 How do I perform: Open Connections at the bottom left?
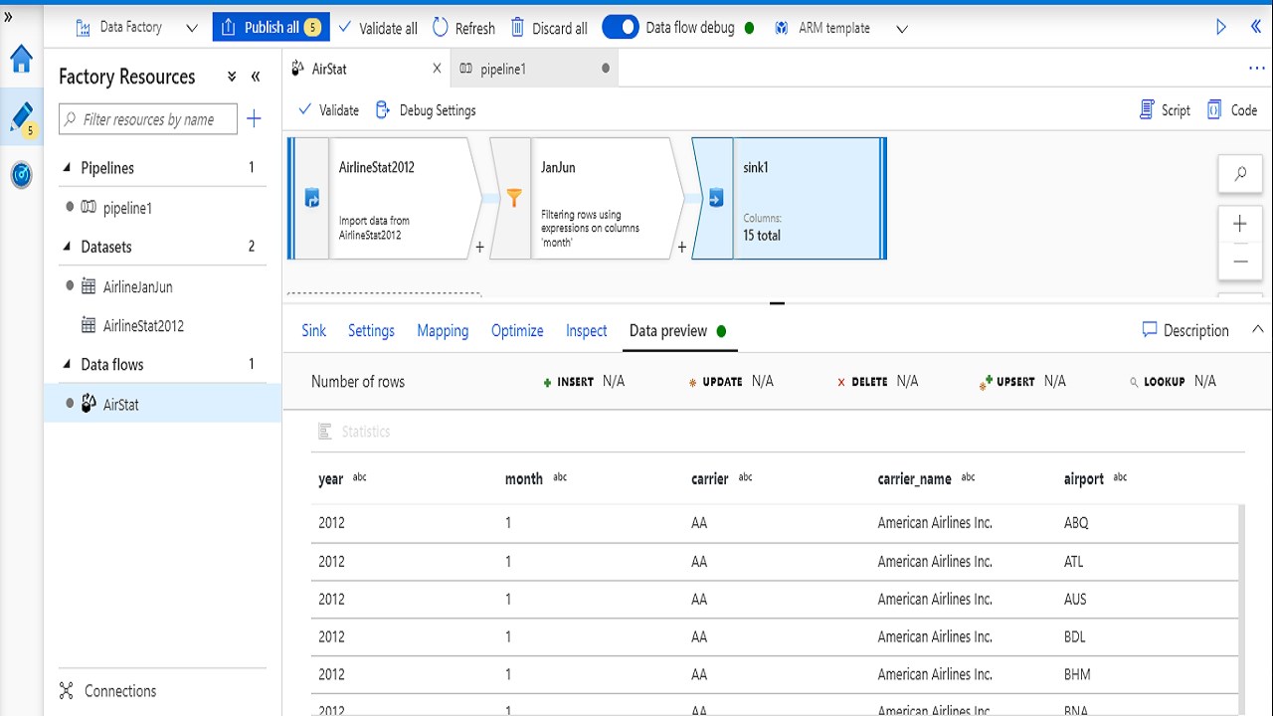(x=107, y=691)
